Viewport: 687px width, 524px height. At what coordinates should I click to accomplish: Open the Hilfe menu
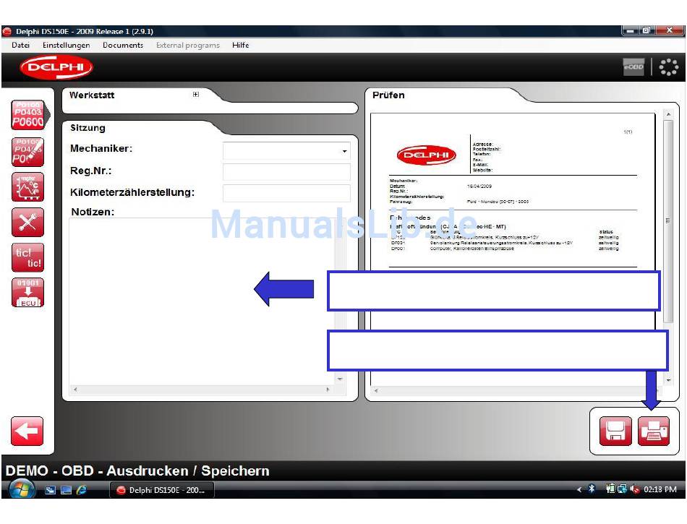[241, 45]
